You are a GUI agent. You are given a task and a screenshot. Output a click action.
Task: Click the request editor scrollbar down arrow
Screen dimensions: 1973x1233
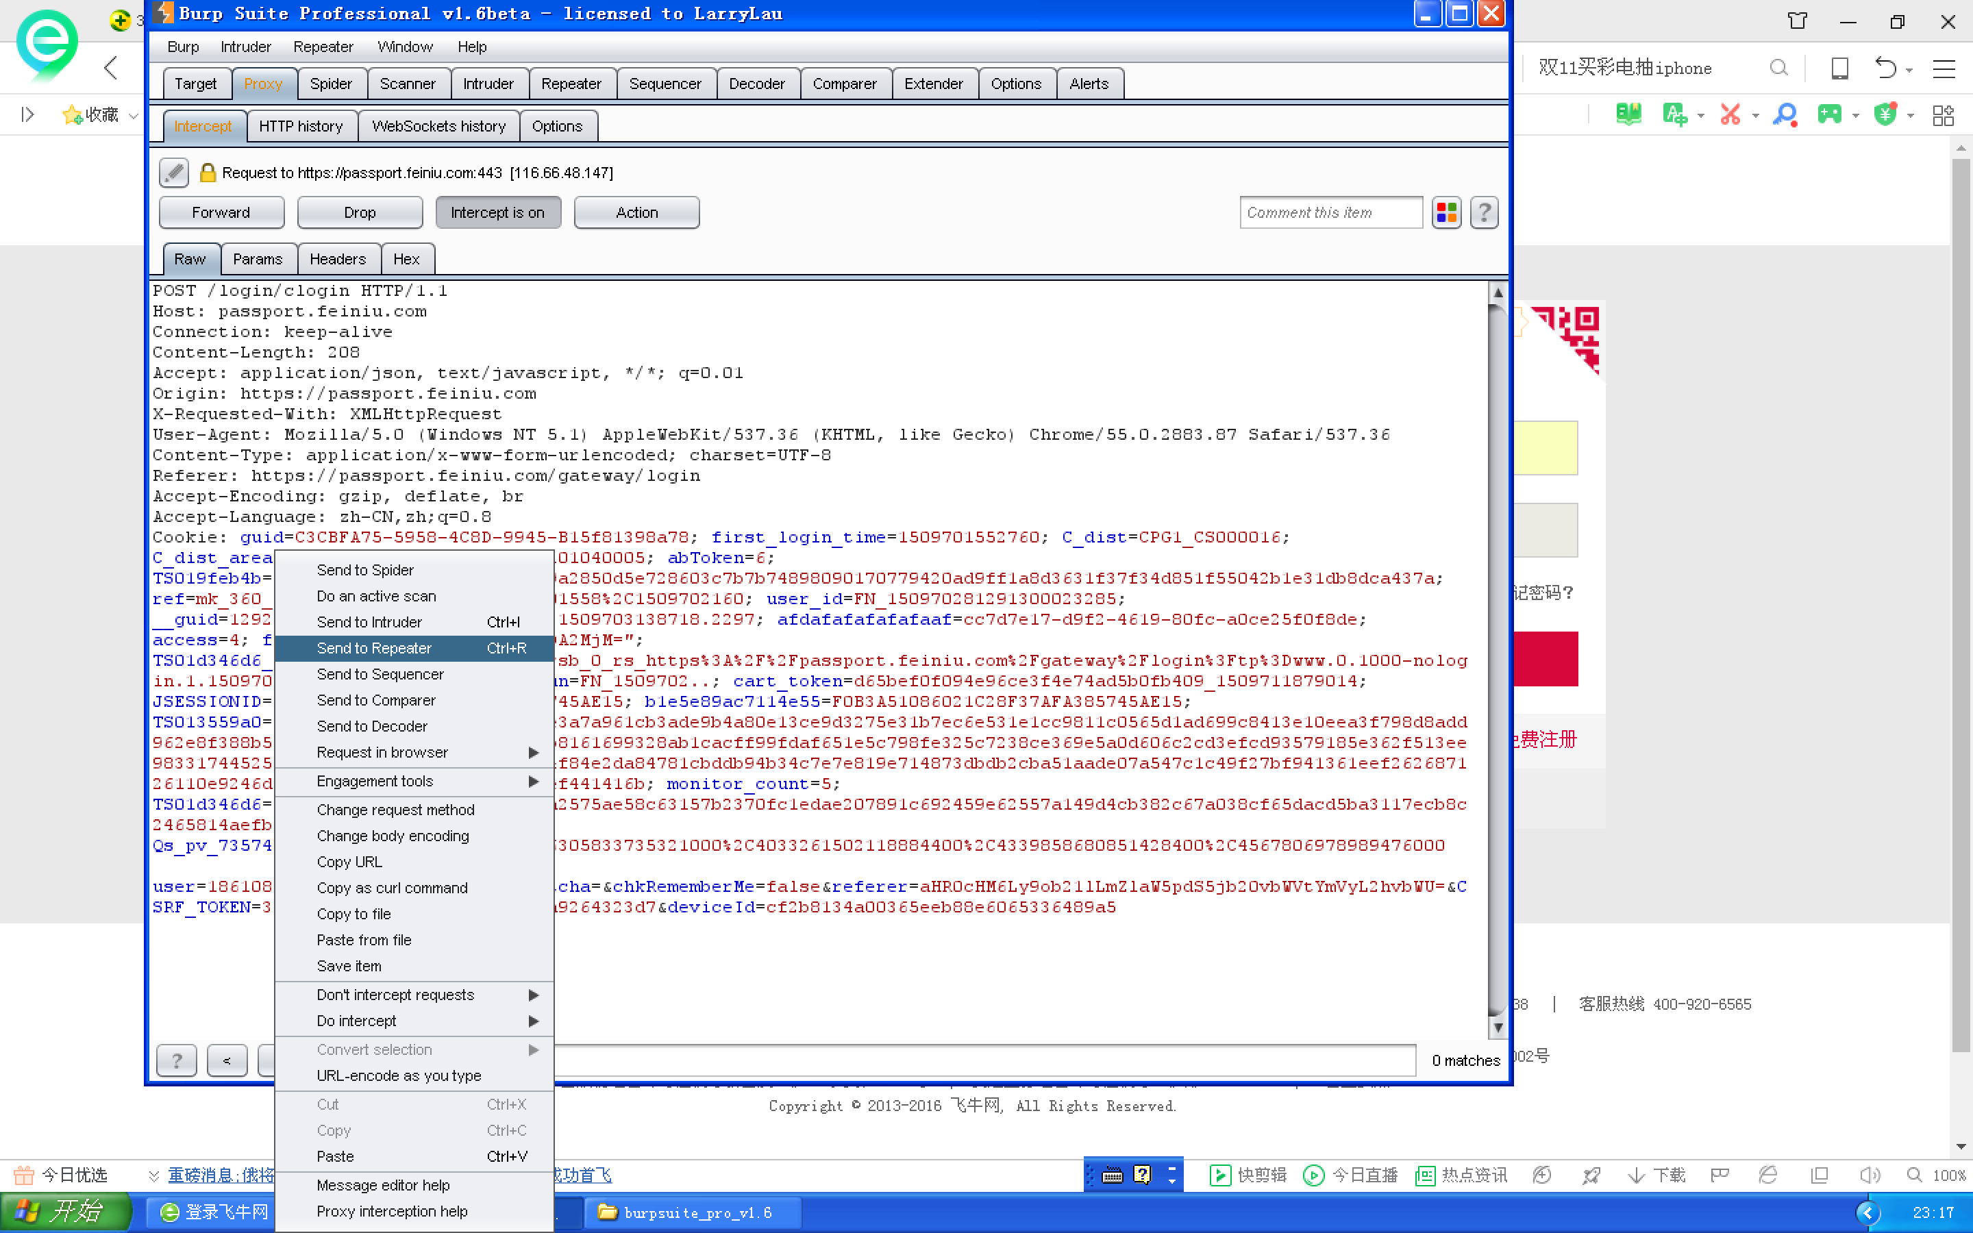pyautogui.click(x=1497, y=1027)
